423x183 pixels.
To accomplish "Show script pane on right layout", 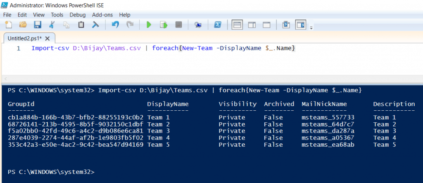I will click(252, 25).
